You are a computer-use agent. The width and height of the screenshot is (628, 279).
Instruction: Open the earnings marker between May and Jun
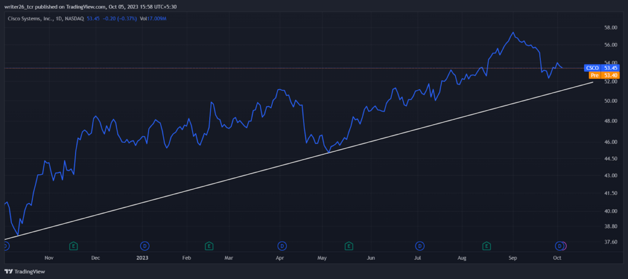point(349,245)
